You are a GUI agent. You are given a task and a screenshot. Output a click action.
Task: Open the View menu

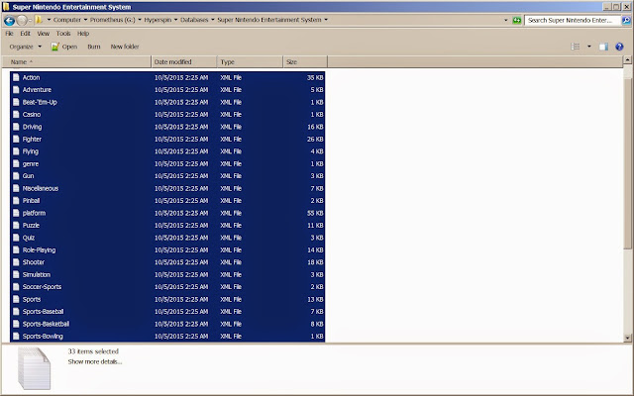coord(43,34)
